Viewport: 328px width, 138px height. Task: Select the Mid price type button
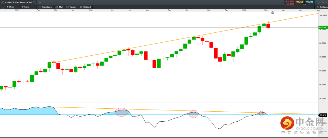pos(59,7)
